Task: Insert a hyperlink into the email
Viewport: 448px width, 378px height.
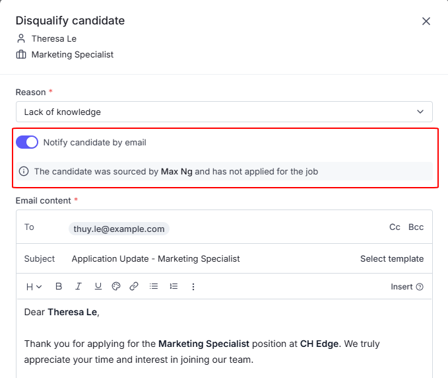Action: click(134, 287)
